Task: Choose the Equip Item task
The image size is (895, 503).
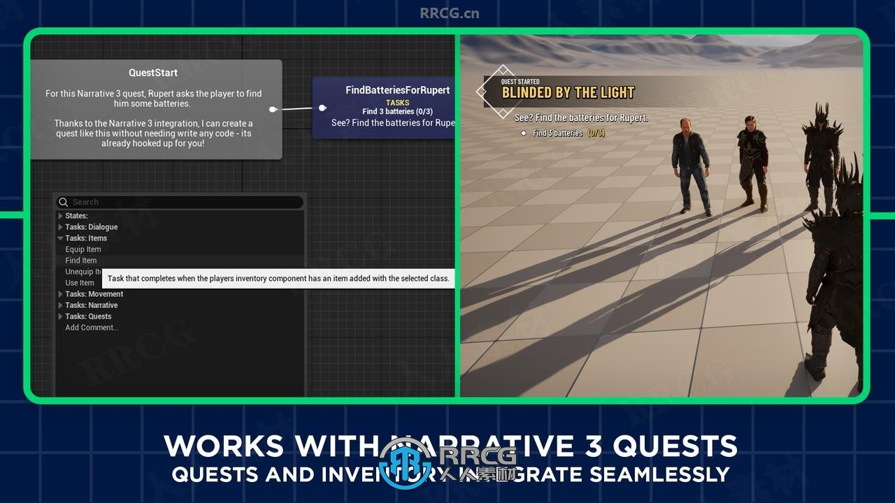Action: (83, 249)
